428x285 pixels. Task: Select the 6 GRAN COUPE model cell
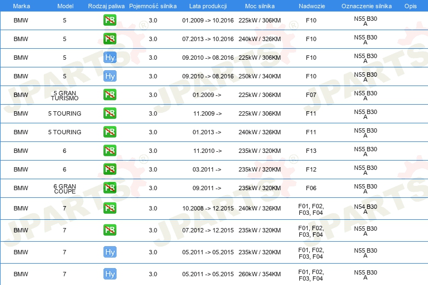pos(65,189)
